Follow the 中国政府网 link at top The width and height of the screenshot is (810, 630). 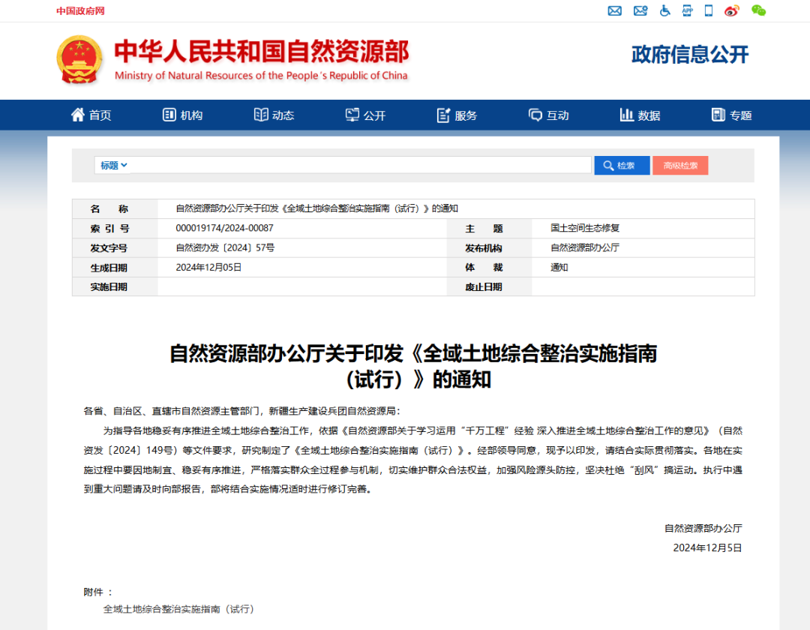click(x=80, y=10)
